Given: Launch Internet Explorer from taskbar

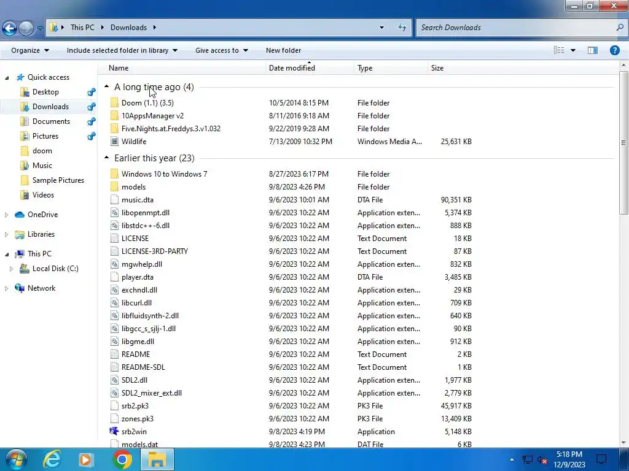Looking at the screenshot, I should 52,459.
